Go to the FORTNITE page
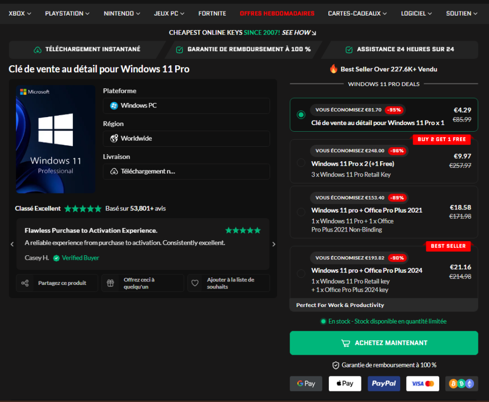The height and width of the screenshot is (402, 489). tap(212, 14)
